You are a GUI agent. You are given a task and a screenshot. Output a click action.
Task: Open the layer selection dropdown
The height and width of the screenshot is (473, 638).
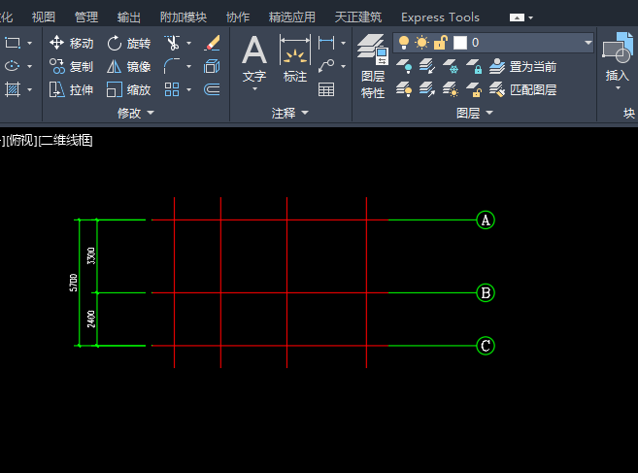click(588, 43)
